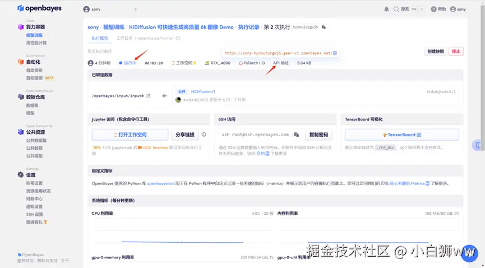This screenshot has height=268, width=485.
Task: Switch to the 执行概览 tab
Action: pyautogui.click(x=100, y=38)
